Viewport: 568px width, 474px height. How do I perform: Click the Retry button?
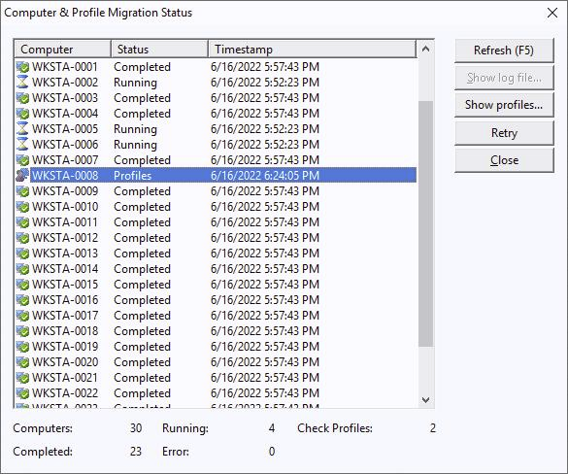click(504, 133)
